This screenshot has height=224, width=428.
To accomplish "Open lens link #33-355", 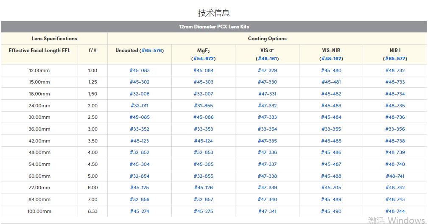I will pos(331,129).
